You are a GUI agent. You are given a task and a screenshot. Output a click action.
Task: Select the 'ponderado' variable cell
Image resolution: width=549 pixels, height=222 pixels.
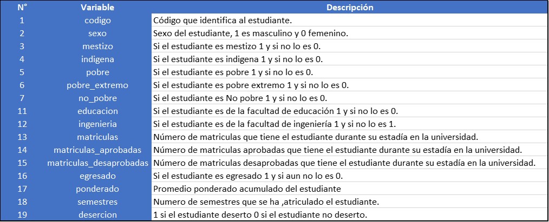(97, 189)
